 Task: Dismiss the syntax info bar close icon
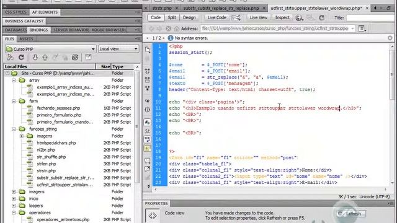click(390, 38)
